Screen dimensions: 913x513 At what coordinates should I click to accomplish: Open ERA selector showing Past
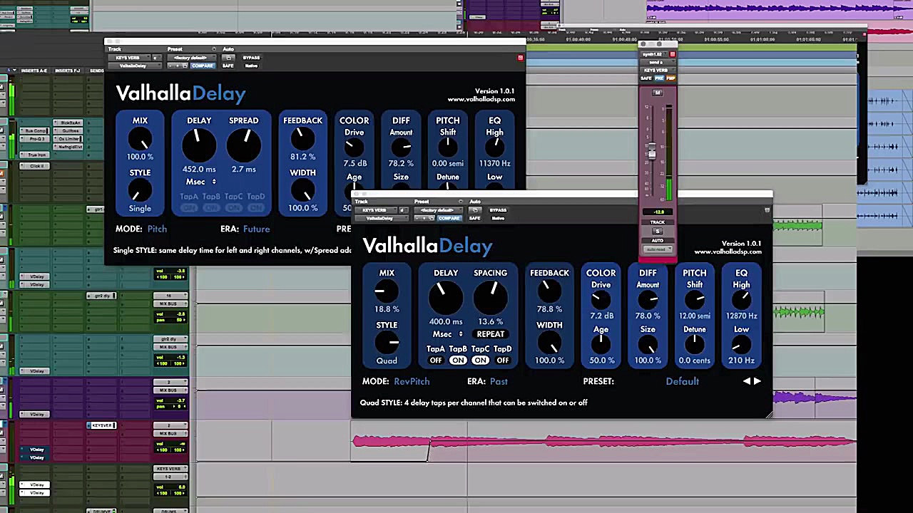(x=499, y=381)
